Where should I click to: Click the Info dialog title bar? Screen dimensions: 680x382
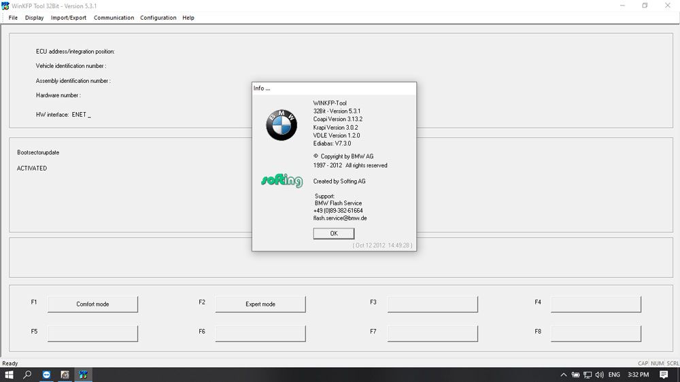tap(334, 88)
